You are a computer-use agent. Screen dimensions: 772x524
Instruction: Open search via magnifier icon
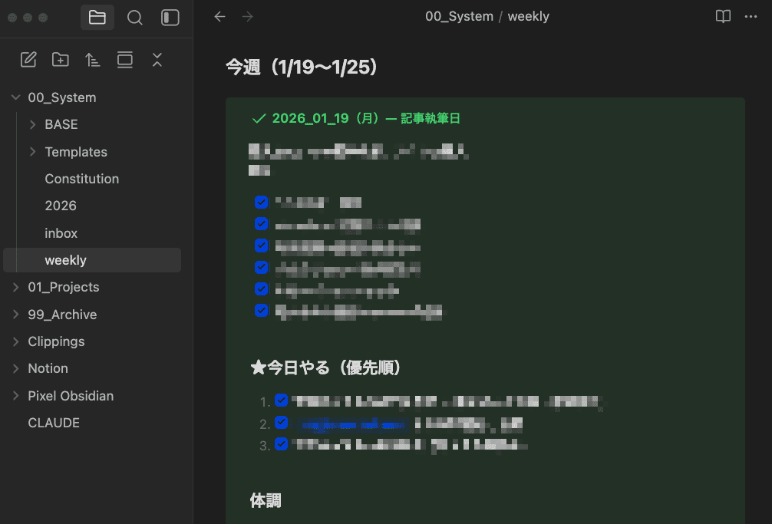coord(135,18)
